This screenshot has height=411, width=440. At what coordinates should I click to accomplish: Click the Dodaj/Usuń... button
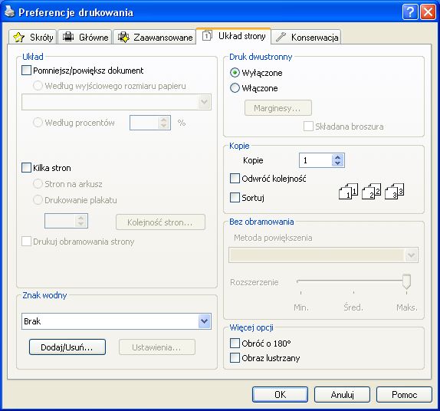tap(67, 347)
